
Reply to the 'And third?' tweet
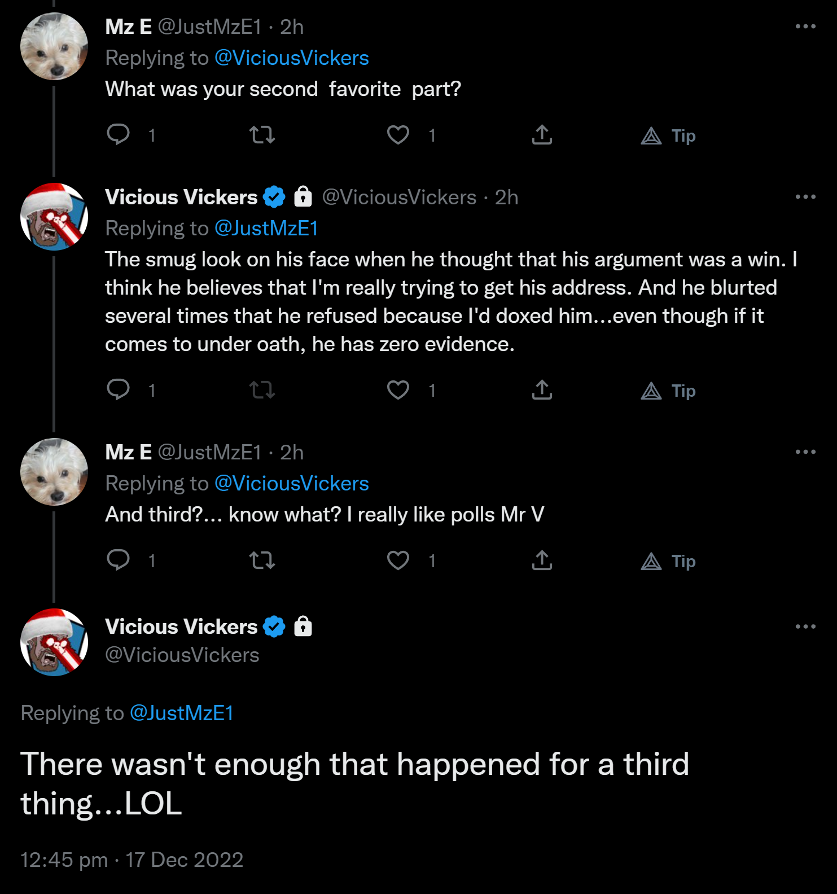118,560
